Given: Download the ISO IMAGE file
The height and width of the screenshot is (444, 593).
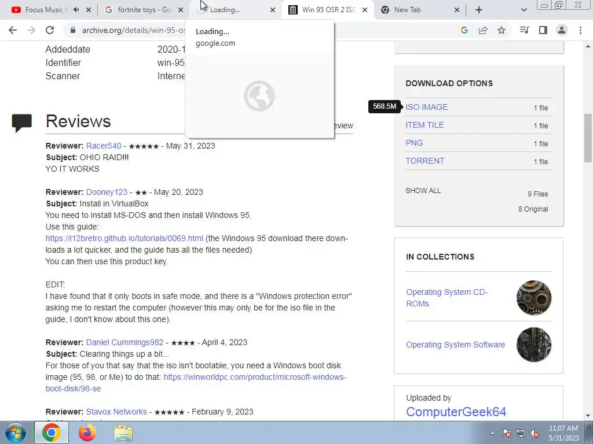Looking at the screenshot, I should 426,107.
